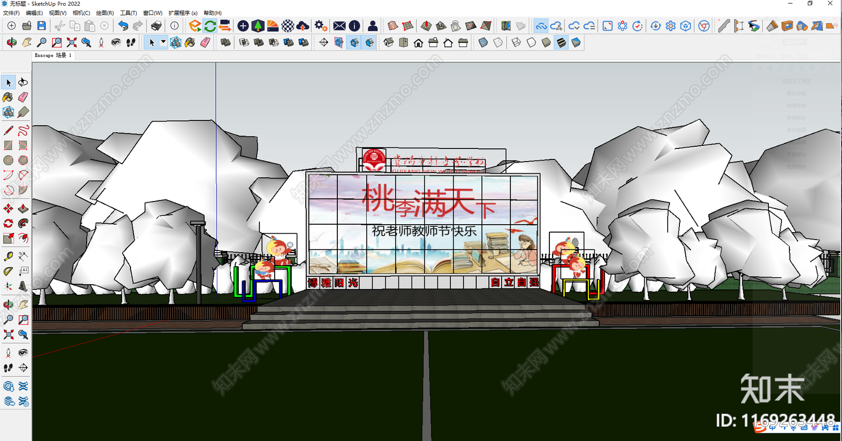
Task: Open the 编辑(E) menu
Action: click(34, 13)
